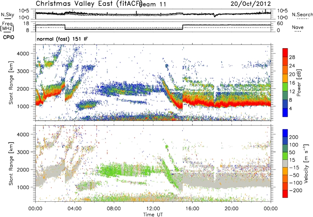Click the "4000" tick of the power panel
The width and height of the screenshot is (313, 217).
[x=23, y=54]
